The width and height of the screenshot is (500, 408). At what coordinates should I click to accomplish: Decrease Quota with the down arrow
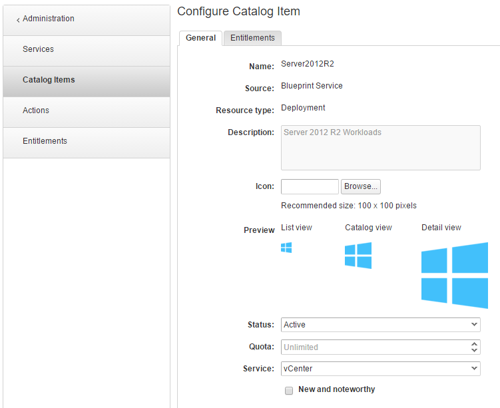474,350
